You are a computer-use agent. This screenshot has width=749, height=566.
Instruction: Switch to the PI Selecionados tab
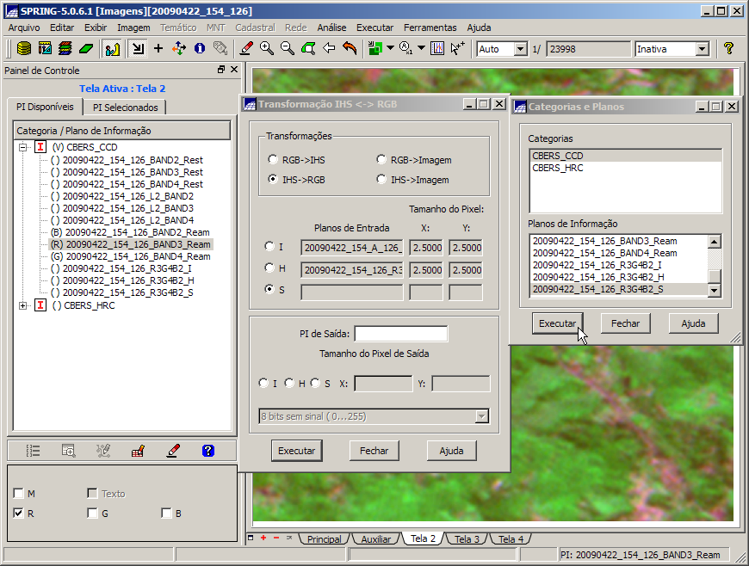point(126,108)
